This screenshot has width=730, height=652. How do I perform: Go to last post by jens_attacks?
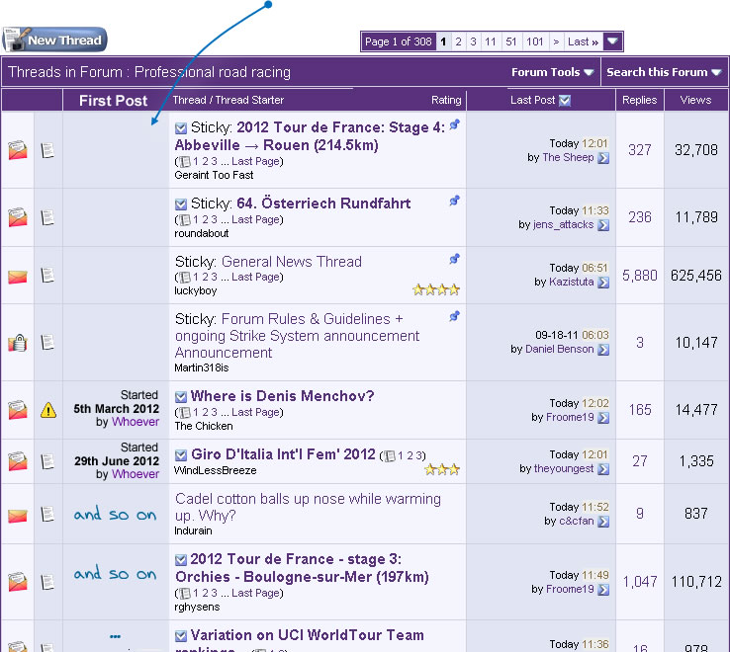coord(603,225)
